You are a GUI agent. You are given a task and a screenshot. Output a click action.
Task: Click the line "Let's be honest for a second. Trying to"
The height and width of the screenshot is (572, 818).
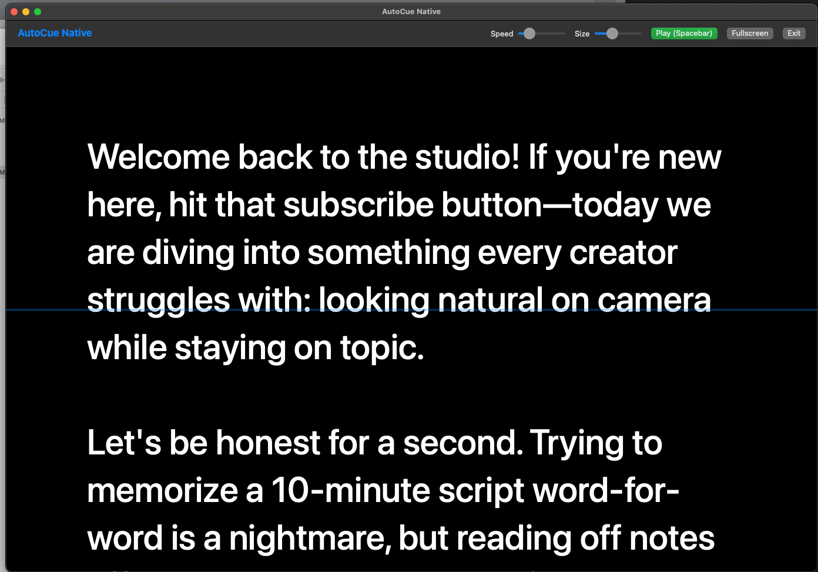click(x=375, y=443)
